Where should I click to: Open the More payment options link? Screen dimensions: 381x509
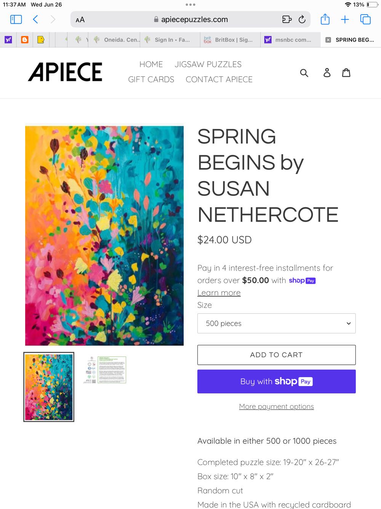point(277,407)
